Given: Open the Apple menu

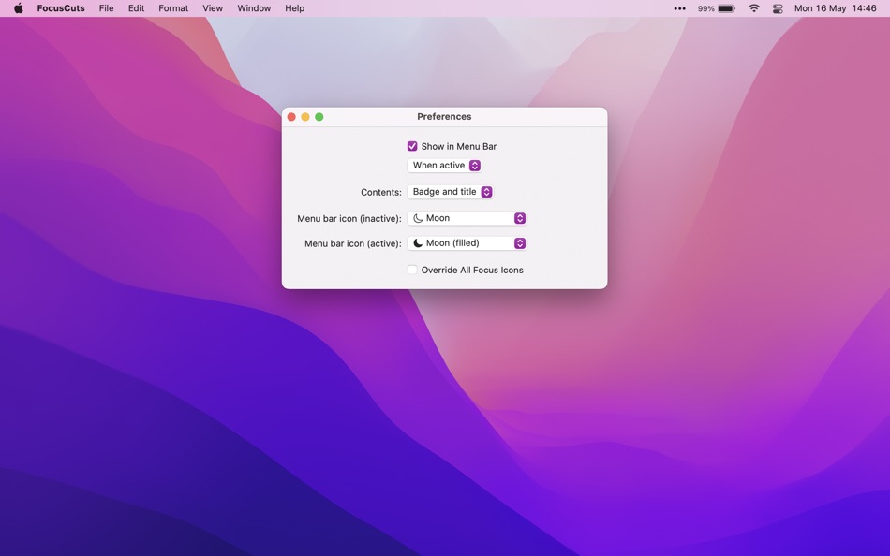Looking at the screenshot, I should point(18,8).
